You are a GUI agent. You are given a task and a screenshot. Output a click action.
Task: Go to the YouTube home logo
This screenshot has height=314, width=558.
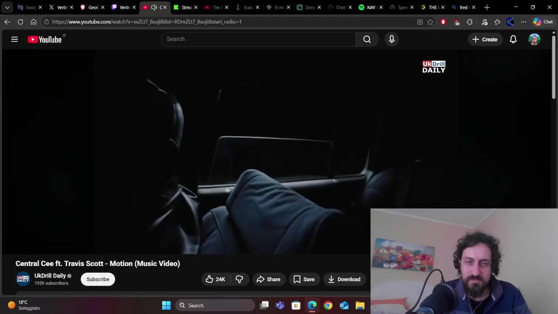pyautogui.click(x=44, y=39)
